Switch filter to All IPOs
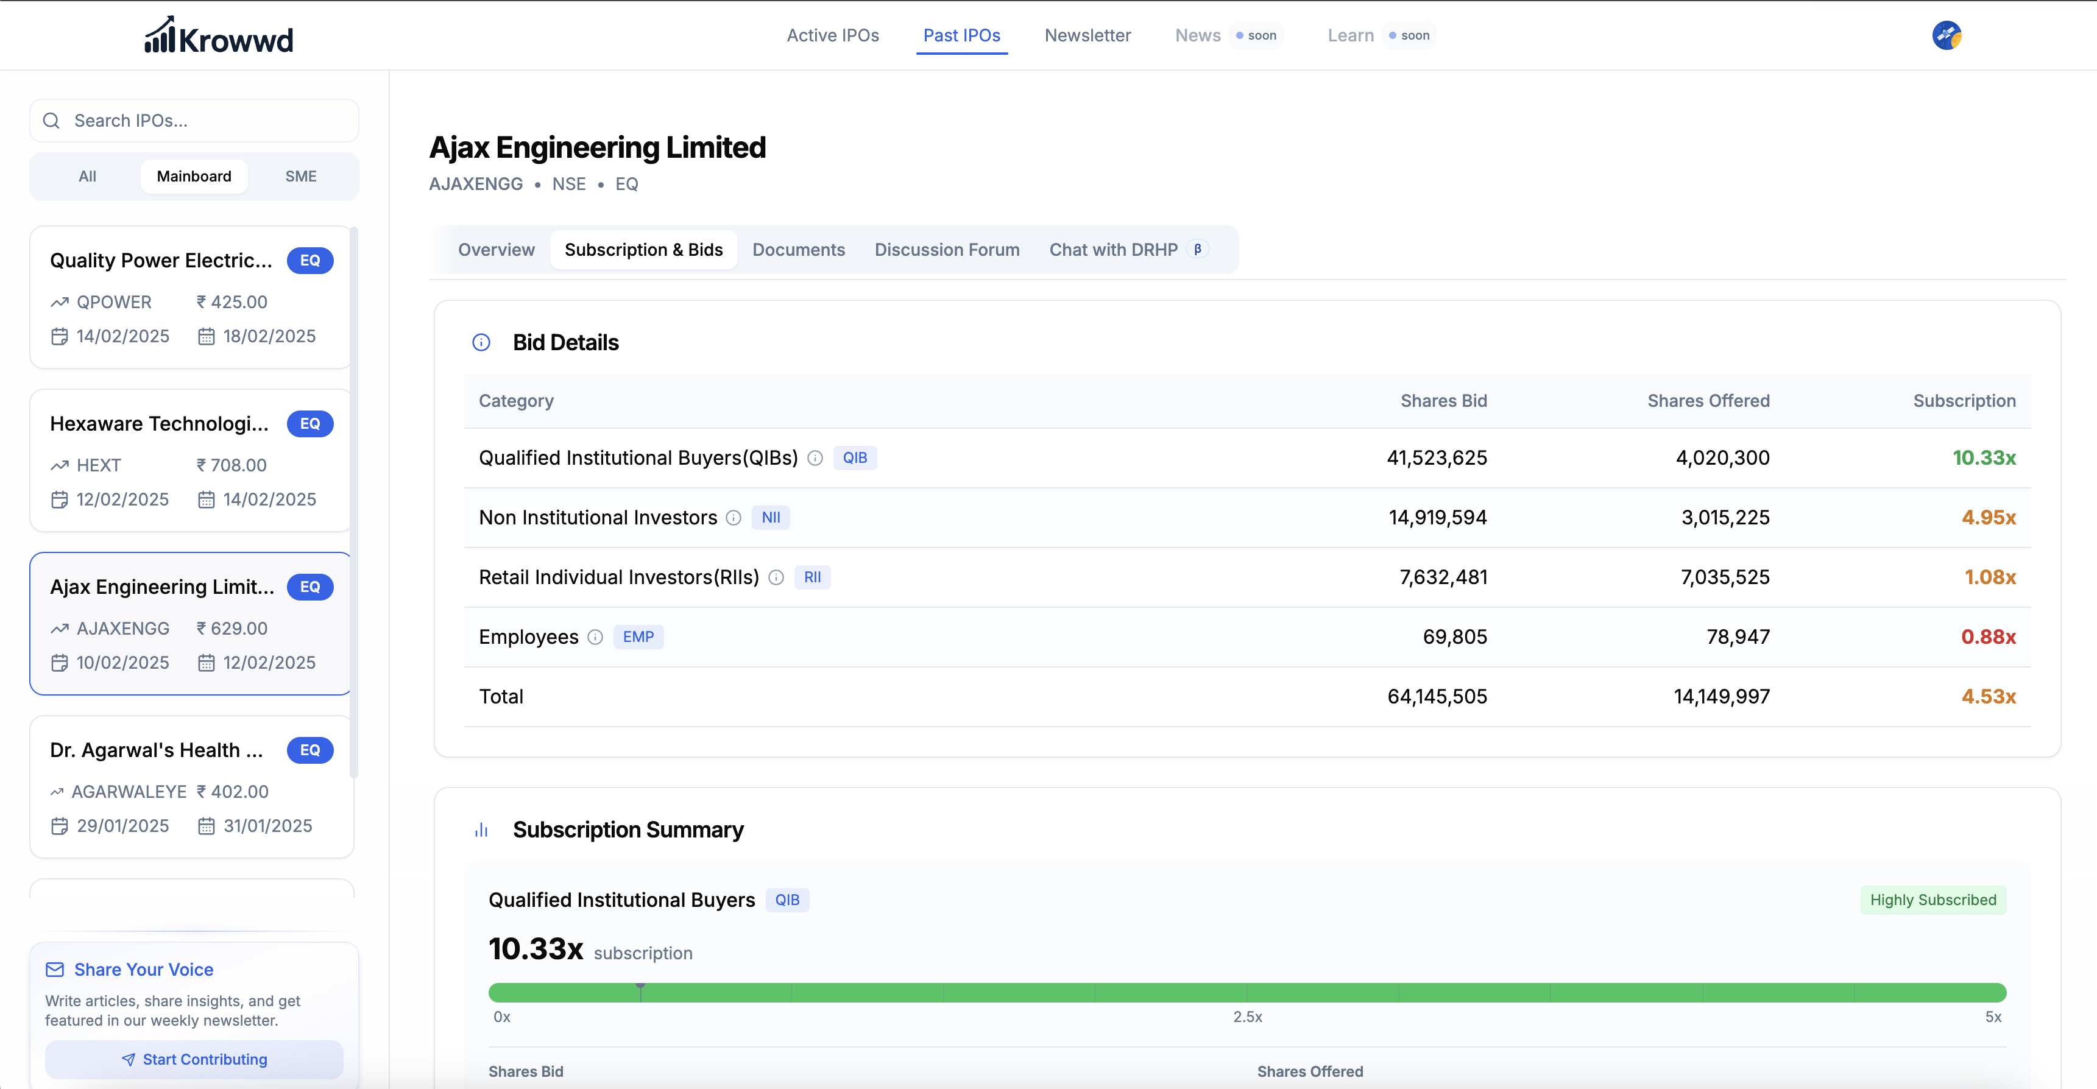 point(87,177)
